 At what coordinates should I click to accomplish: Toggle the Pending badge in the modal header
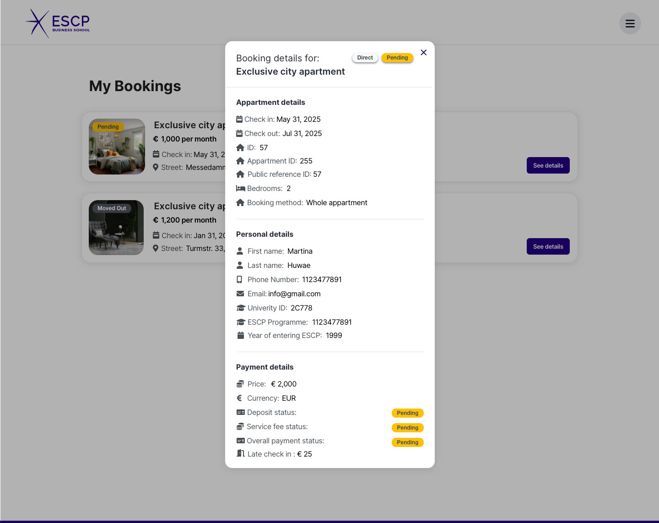click(397, 58)
